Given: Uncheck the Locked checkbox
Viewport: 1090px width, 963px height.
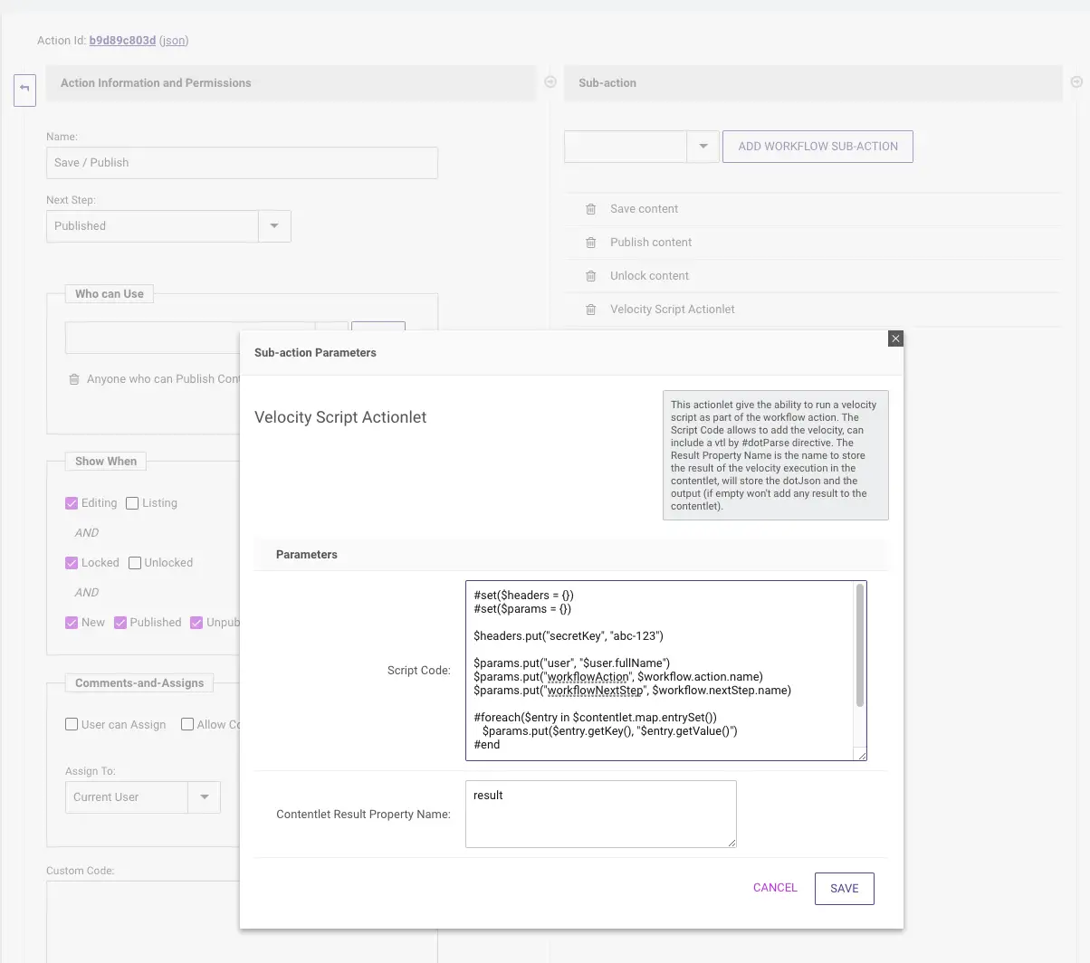Looking at the screenshot, I should (72, 563).
